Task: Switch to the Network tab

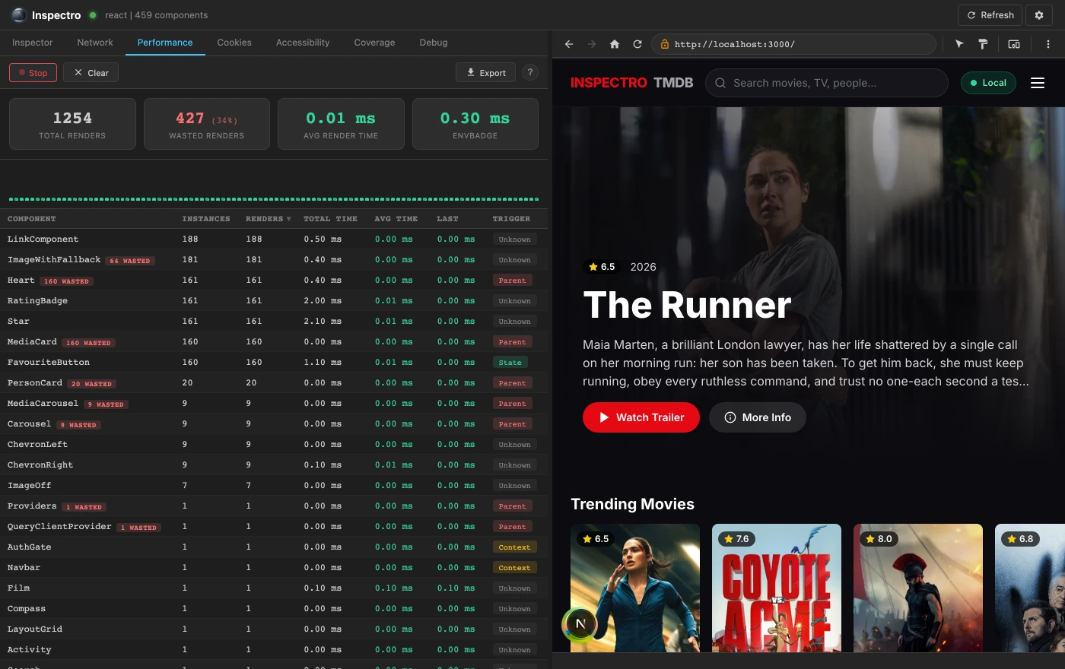Action: pyautogui.click(x=95, y=43)
